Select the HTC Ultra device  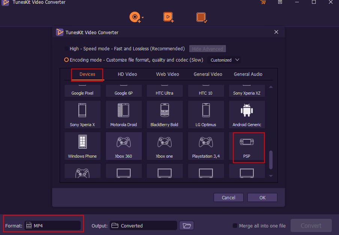164,91
